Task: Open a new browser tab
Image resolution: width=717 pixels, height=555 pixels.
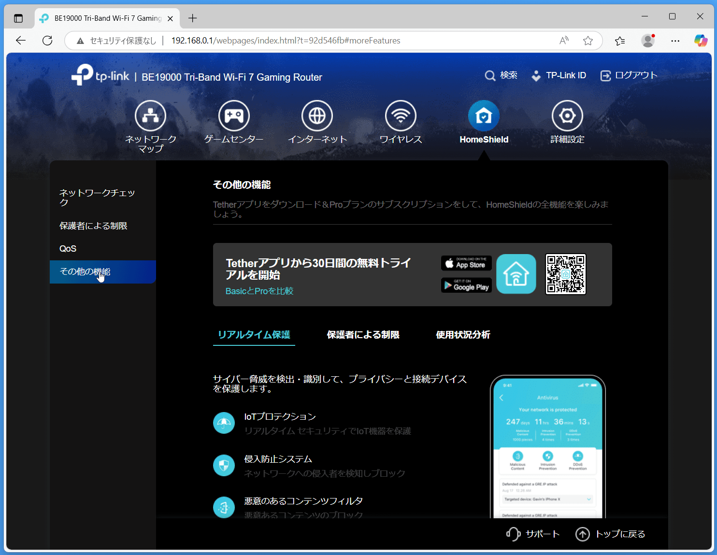Action: [192, 18]
